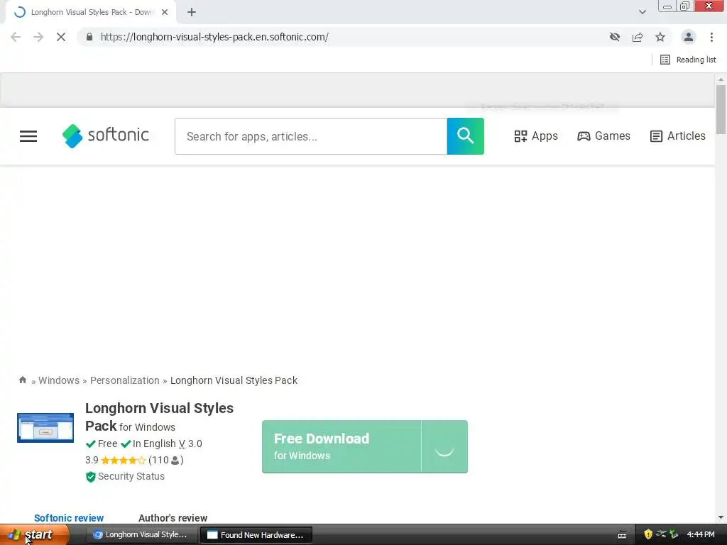Click the taskbar clock showing 4:44 PM

pyautogui.click(x=701, y=534)
